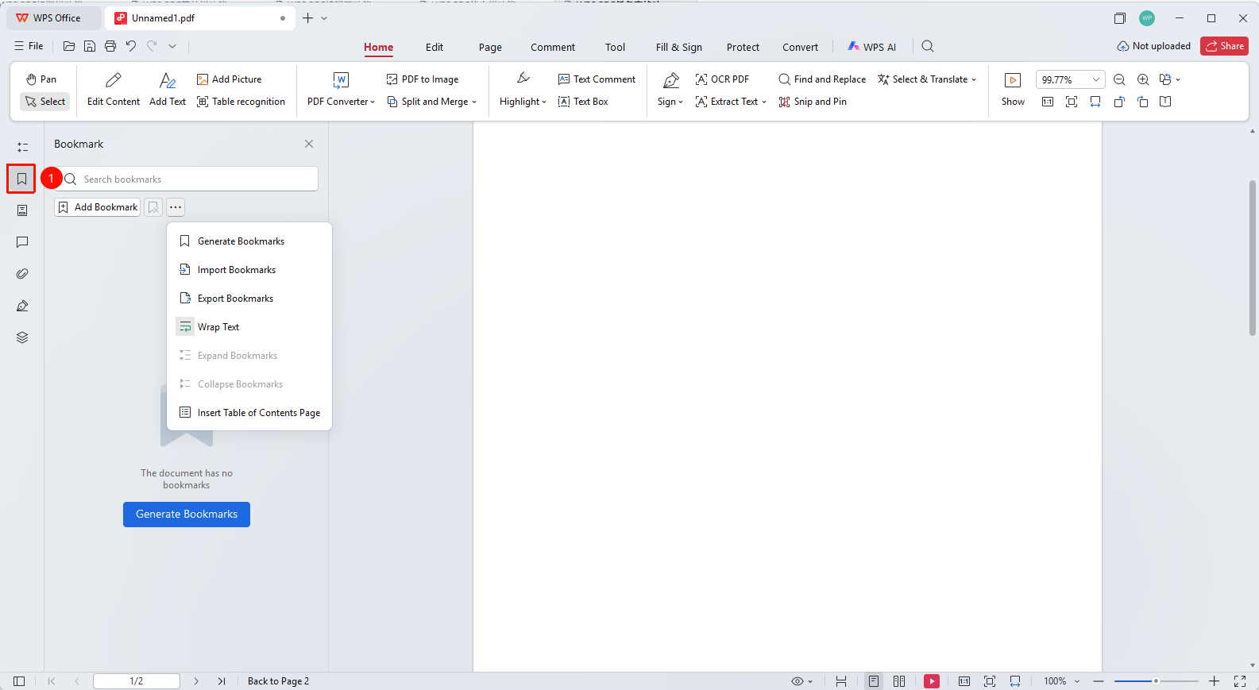The height and width of the screenshot is (690, 1259).
Task: Click the Share button
Action: tap(1224, 46)
